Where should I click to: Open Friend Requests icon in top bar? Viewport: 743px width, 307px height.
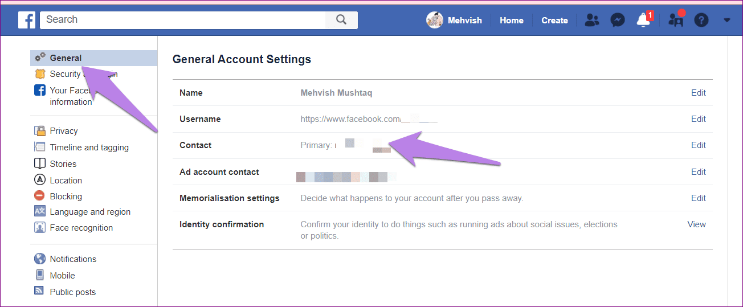[x=592, y=21]
